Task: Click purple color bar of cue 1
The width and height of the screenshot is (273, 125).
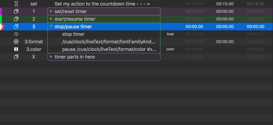Action: [1, 11]
